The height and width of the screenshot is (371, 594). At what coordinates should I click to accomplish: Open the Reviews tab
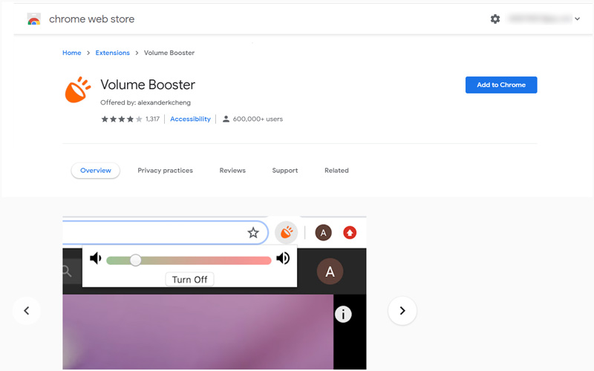pos(232,171)
